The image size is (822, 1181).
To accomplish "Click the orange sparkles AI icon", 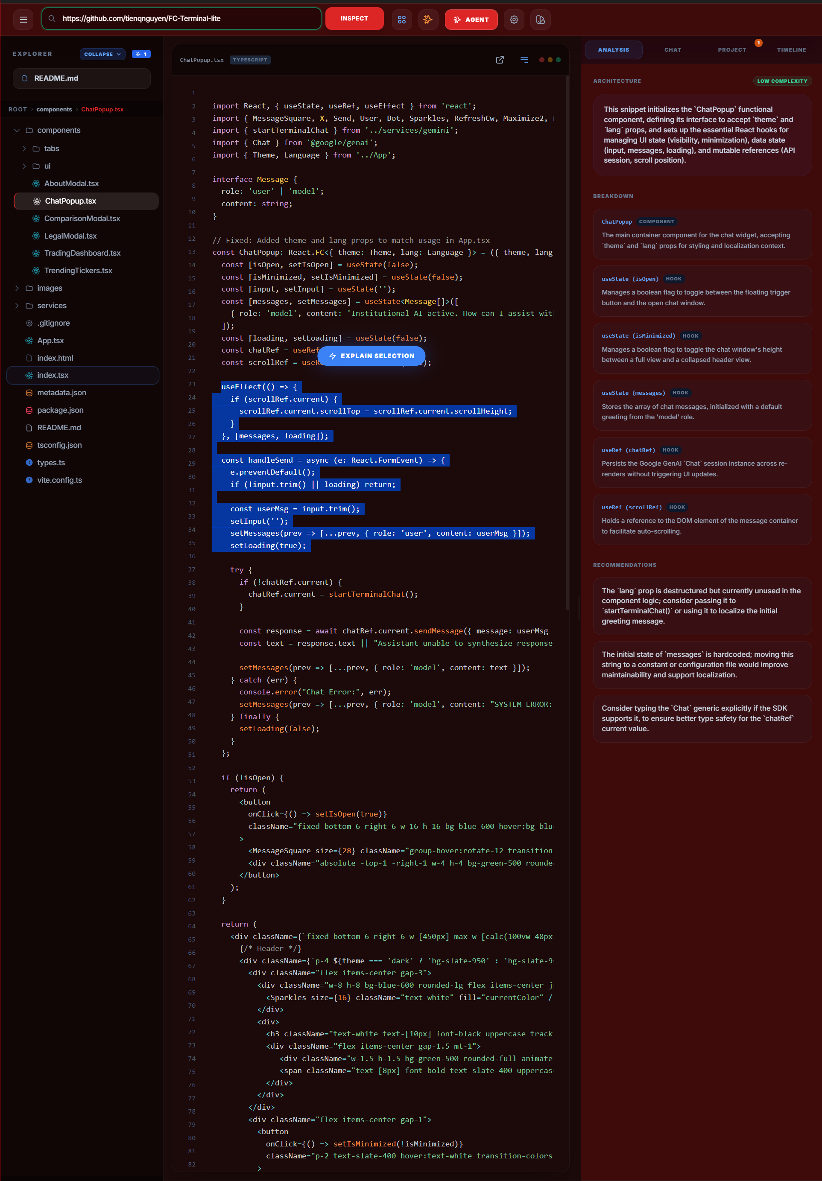I will pos(428,19).
